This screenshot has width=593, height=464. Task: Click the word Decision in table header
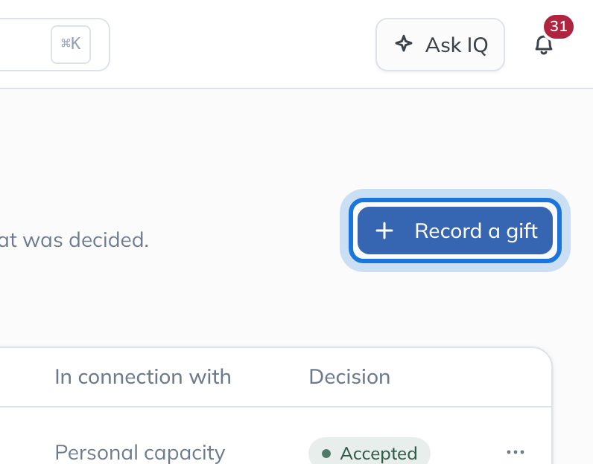349,377
